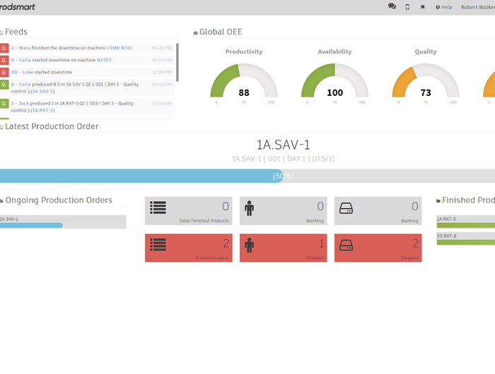The width and height of the screenshot is (495, 374).
Task: Click the person icon on red Stopped card
Action: tap(249, 245)
